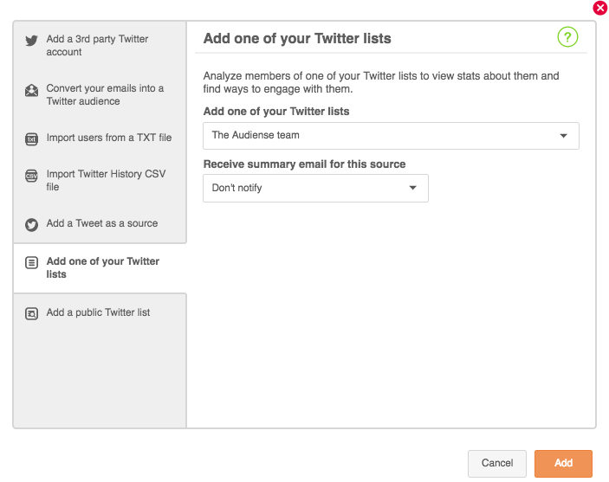Click the TXT file import icon
The image size is (609, 482).
pyautogui.click(x=31, y=139)
